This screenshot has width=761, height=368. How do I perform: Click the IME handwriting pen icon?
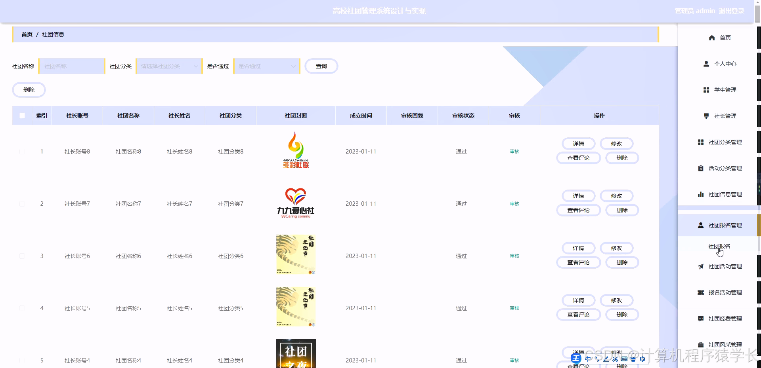(x=606, y=359)
